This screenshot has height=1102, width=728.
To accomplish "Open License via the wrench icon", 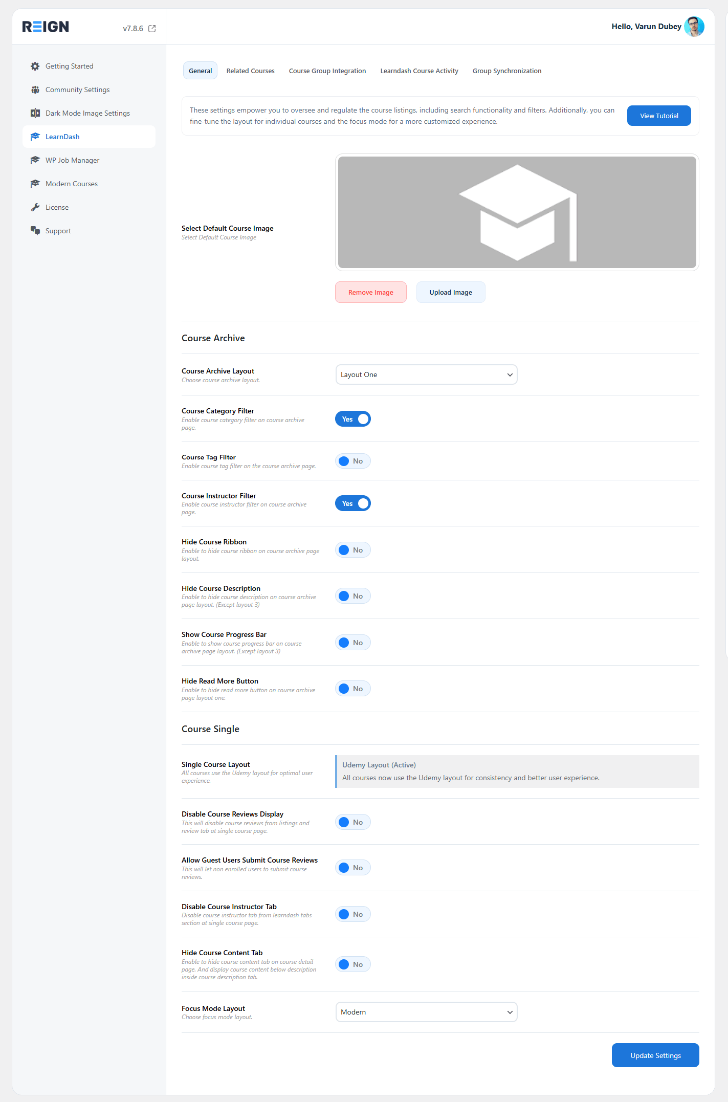I will 35,207.
